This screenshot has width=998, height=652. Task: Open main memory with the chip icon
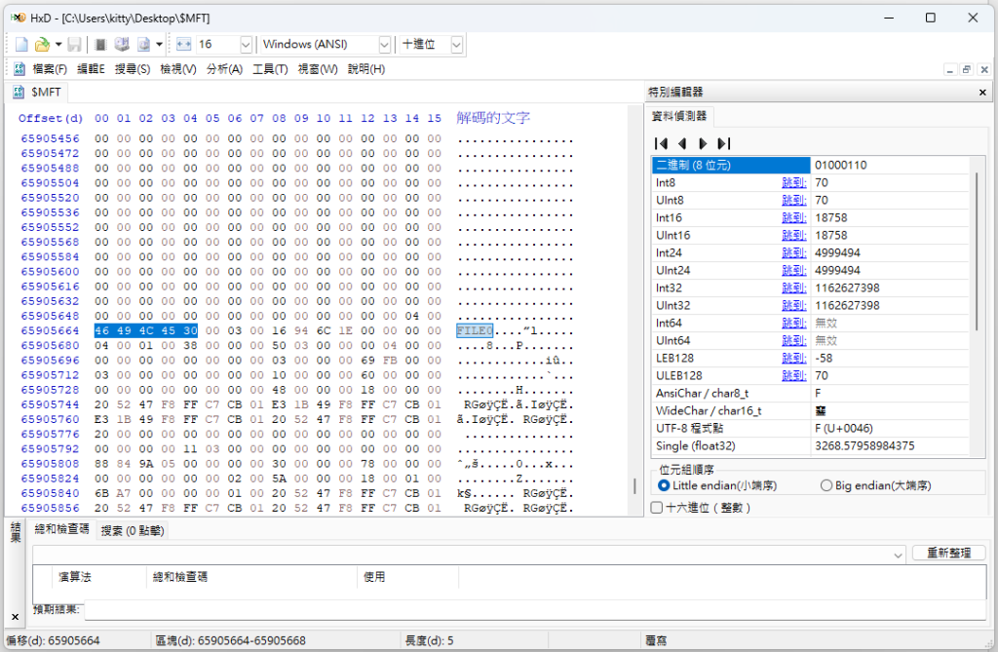pyautogui.click(x=100, y=45)
